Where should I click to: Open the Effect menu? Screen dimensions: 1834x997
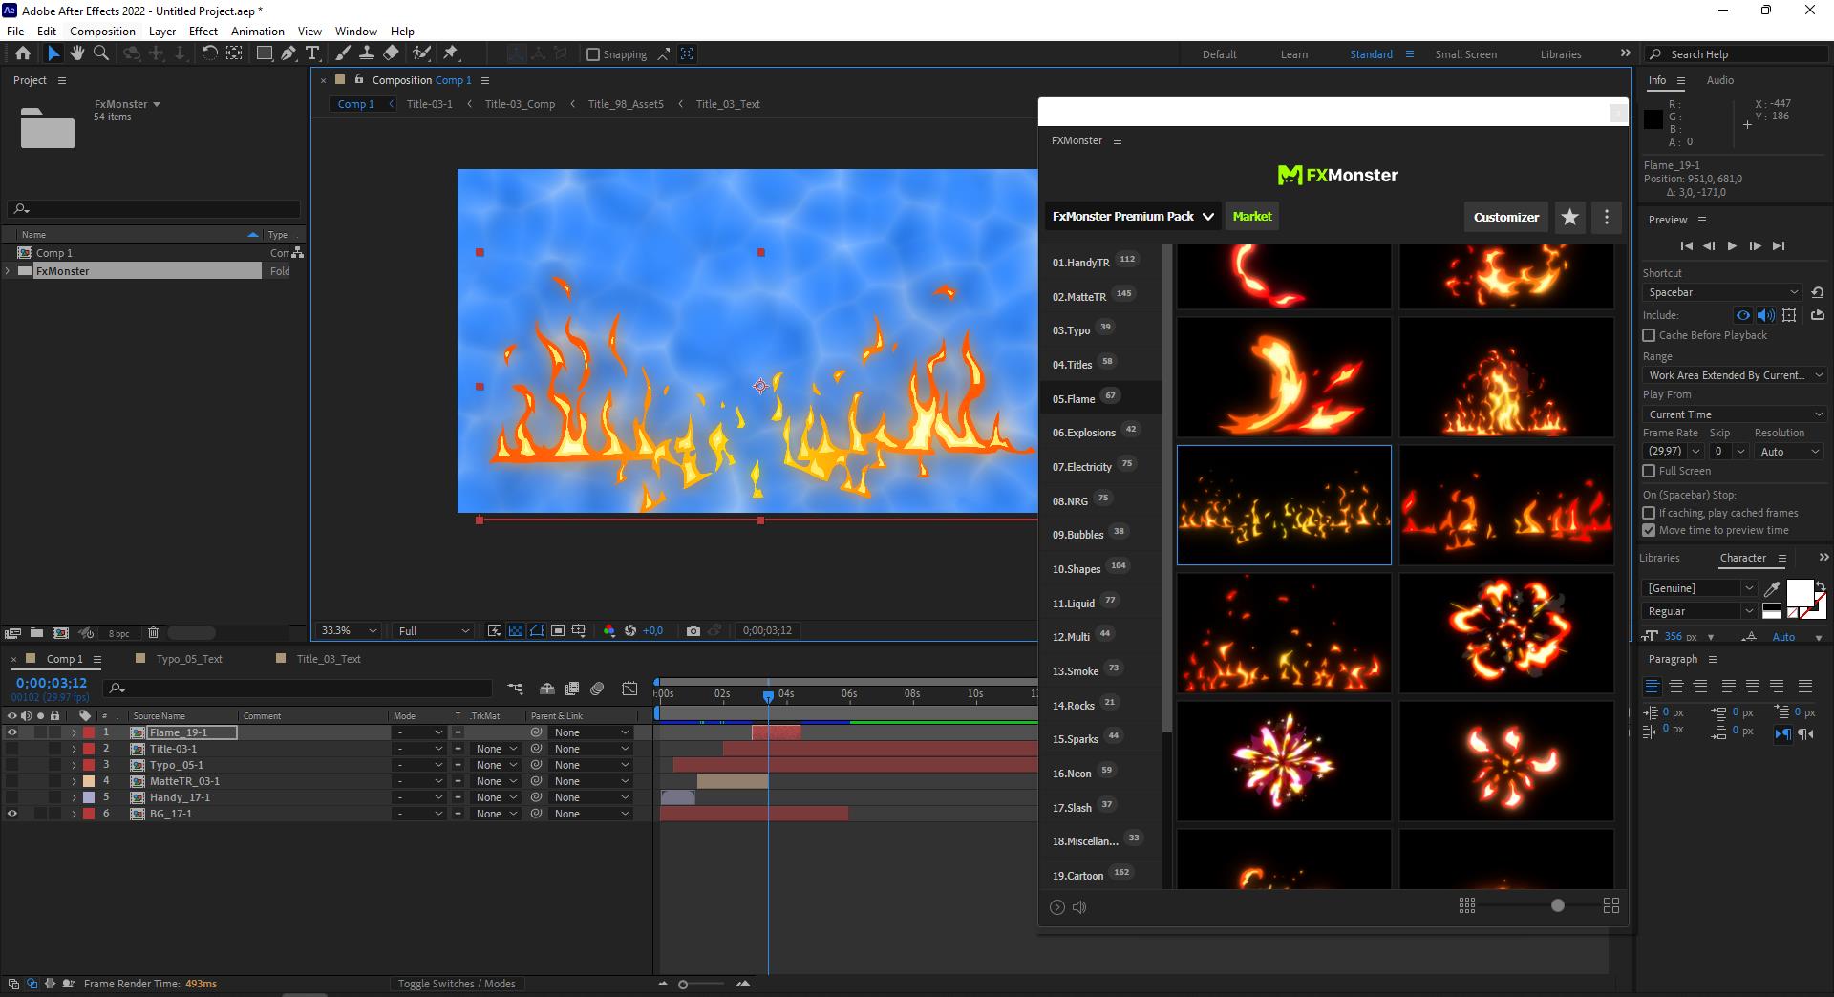(x=203, y=31)
